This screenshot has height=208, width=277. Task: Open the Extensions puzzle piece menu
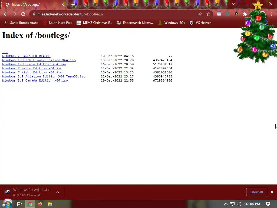[x=245, y=14]
